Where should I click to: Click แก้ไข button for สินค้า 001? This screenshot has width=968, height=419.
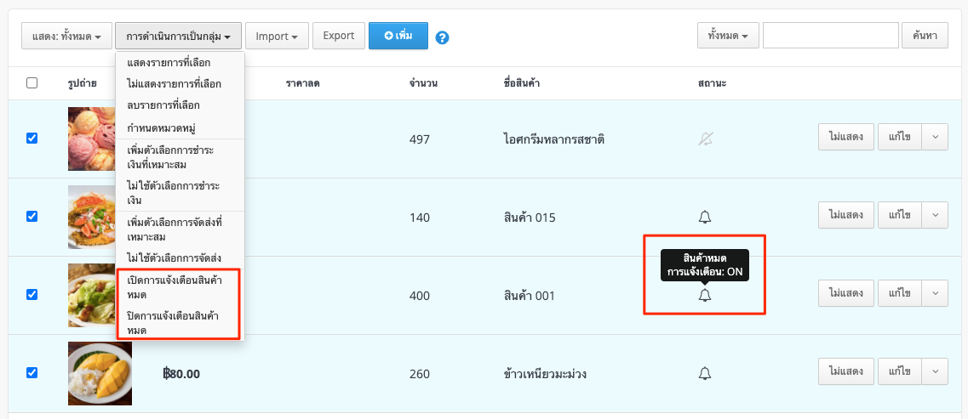click(x=900, y=293)
